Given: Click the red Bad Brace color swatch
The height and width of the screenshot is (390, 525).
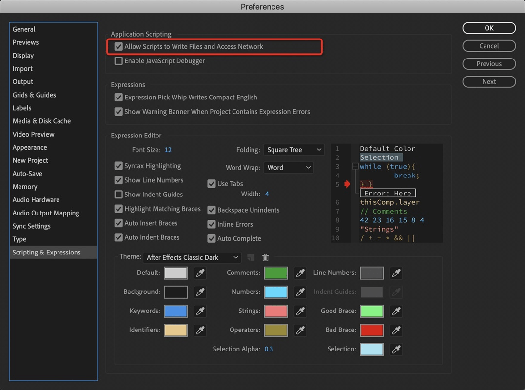Looking at the screenshot, I should click(371, 330).
